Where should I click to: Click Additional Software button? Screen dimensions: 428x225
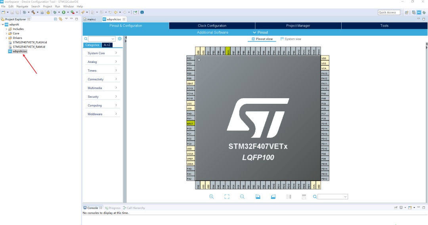coord(212,32)
